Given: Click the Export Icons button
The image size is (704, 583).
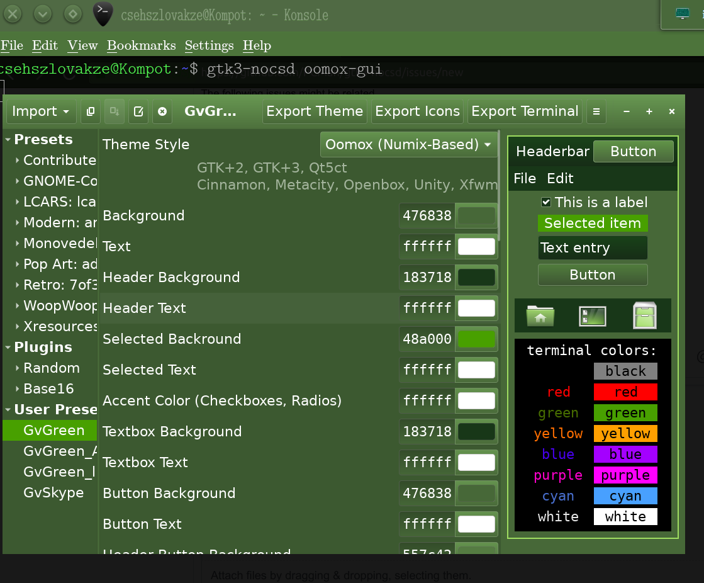Looking at the screenshot, I should click(418, 111).
